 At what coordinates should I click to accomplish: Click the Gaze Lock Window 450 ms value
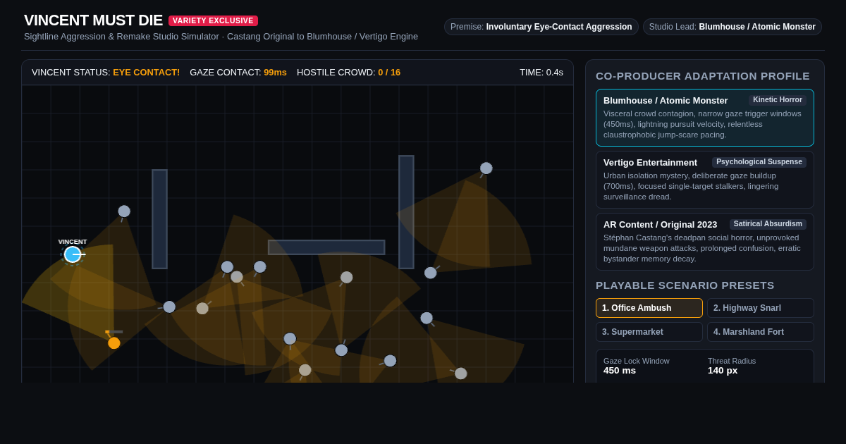(x=620, y=371)
